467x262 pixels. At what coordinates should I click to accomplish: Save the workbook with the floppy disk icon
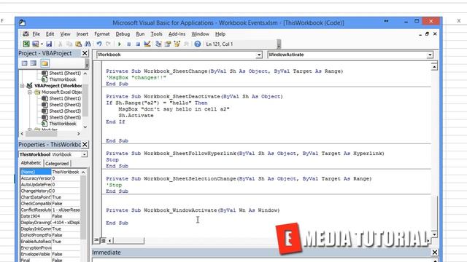pyautogui.click(x=49, y=44)
